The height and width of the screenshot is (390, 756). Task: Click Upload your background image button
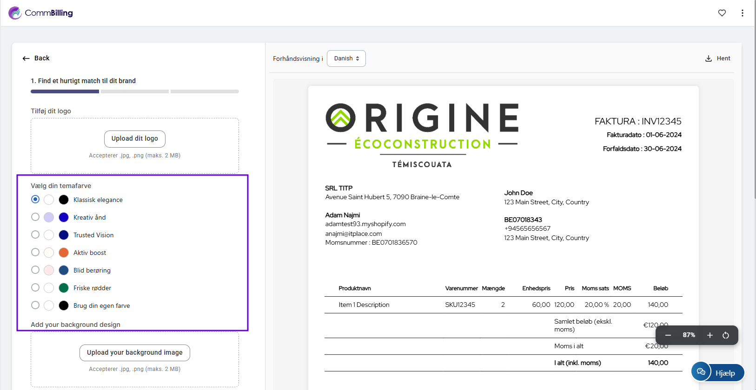135,352
